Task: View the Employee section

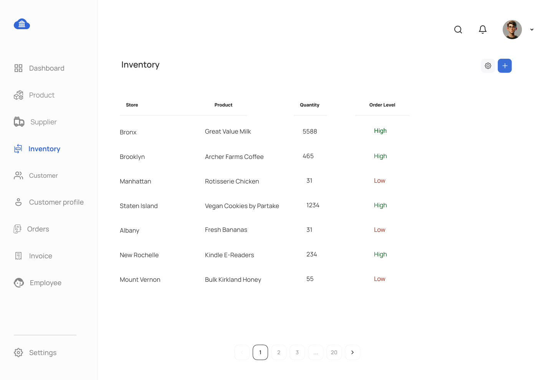Action: (x=46, y=283)
